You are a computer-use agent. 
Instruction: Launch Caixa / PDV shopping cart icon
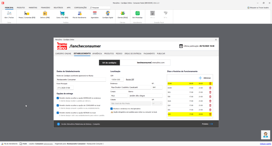[62, 13]
